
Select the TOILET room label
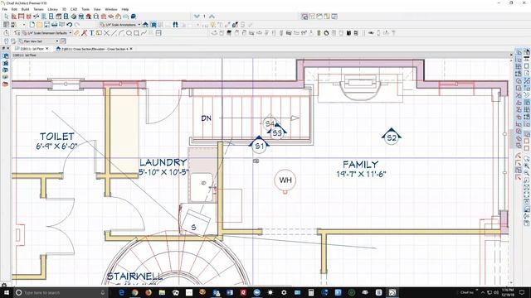point(57,137)
